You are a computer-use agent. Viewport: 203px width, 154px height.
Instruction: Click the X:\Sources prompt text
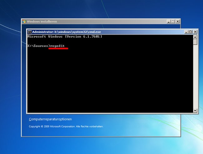click(39, 46)
